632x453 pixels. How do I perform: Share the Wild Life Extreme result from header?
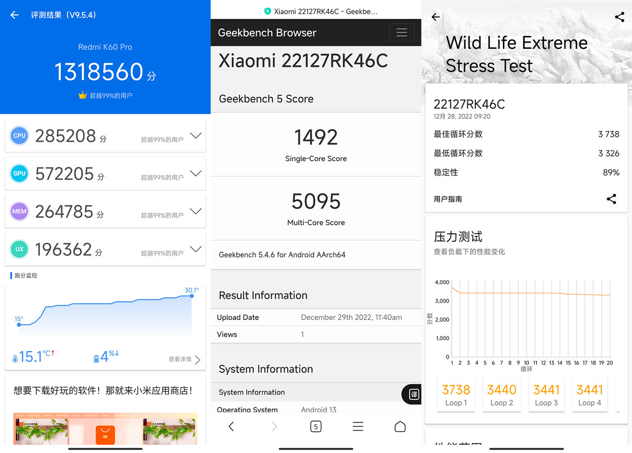[x=620, y=17]
